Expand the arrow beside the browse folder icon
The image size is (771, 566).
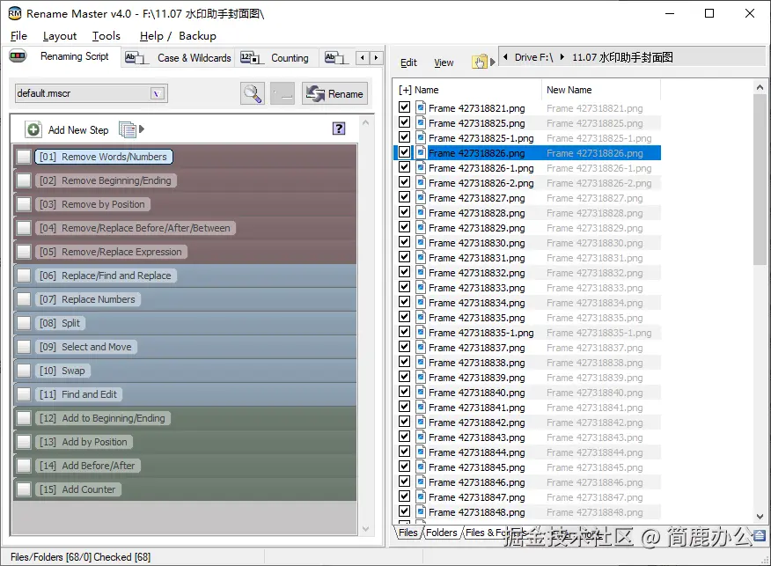click(x=492, y=62)
